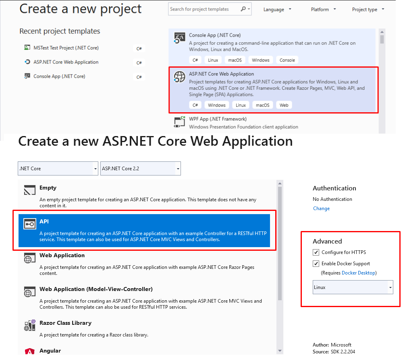Click the ASP.NET Core Web Application globe icon

pyautogui.click(x=179, y=77)
